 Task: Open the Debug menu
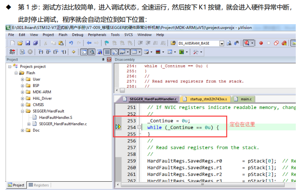pos(77,35)
